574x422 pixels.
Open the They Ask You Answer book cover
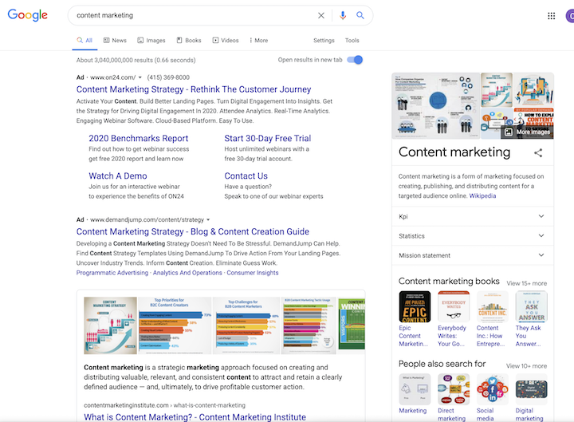point(532,306)
